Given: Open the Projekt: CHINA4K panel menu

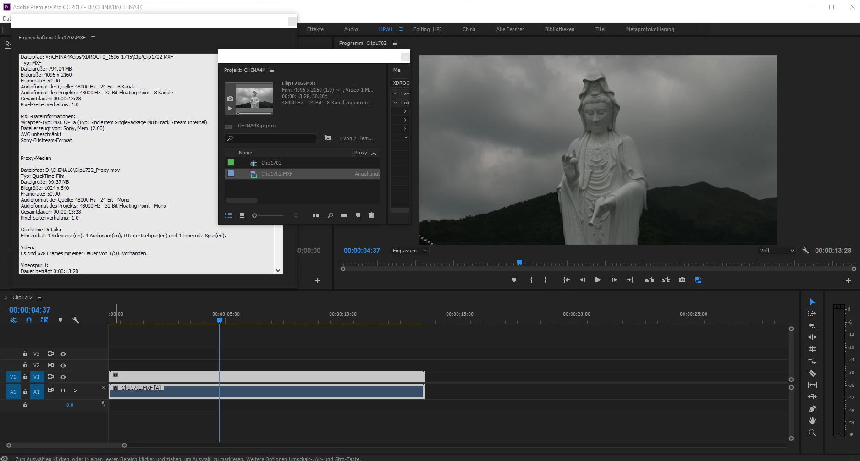Looking at the screenshot, I should (272, 70).
